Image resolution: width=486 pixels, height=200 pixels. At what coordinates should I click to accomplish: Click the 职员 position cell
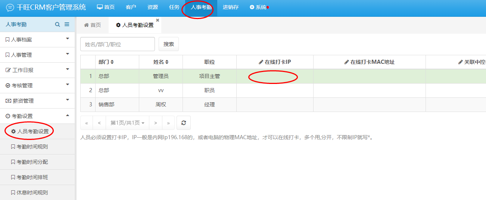pos(209,90)
